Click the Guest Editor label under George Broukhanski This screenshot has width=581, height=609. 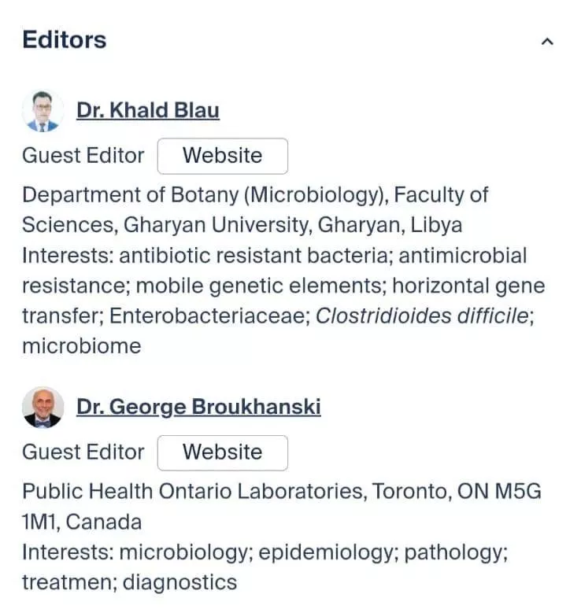point(83,452)
